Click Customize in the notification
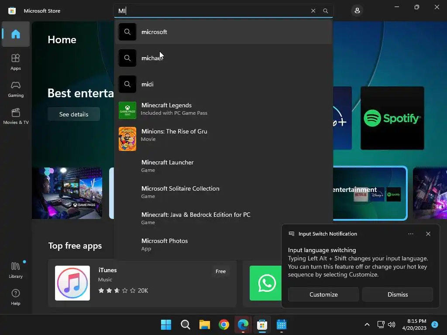 click(323, 294)
